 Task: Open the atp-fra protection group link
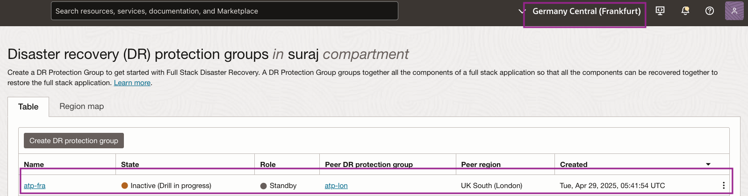pos(35,186)
